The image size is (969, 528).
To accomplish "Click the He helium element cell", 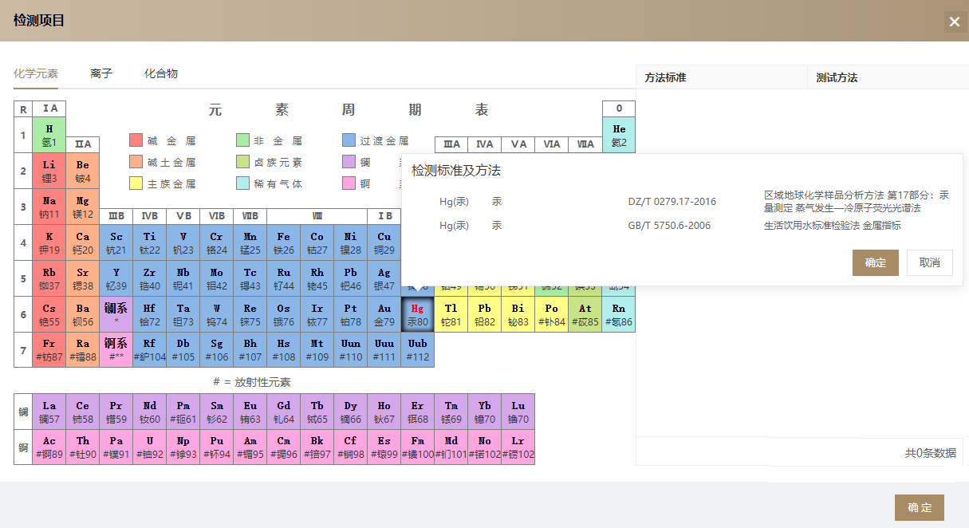I will [x=619, y=136].
